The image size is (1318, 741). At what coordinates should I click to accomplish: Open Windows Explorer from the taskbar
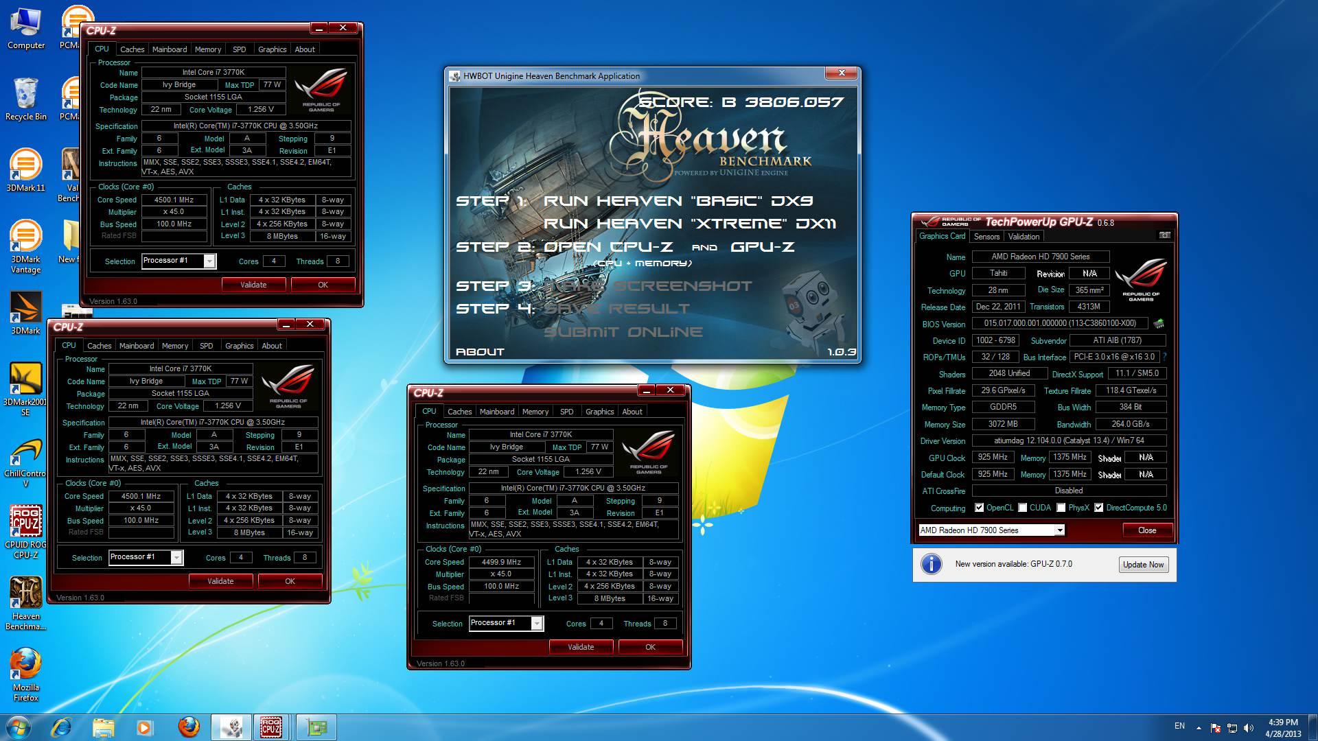103,727
